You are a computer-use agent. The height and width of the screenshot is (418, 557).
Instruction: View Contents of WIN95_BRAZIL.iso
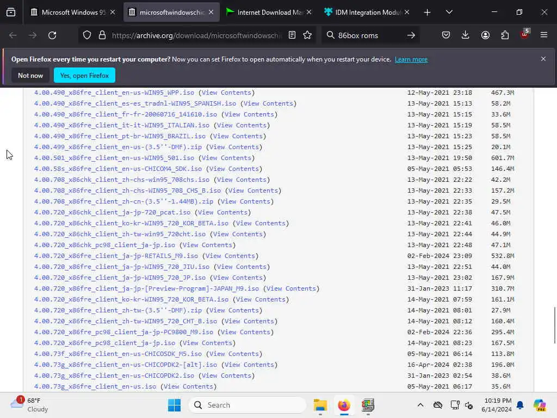click(238, 136)
